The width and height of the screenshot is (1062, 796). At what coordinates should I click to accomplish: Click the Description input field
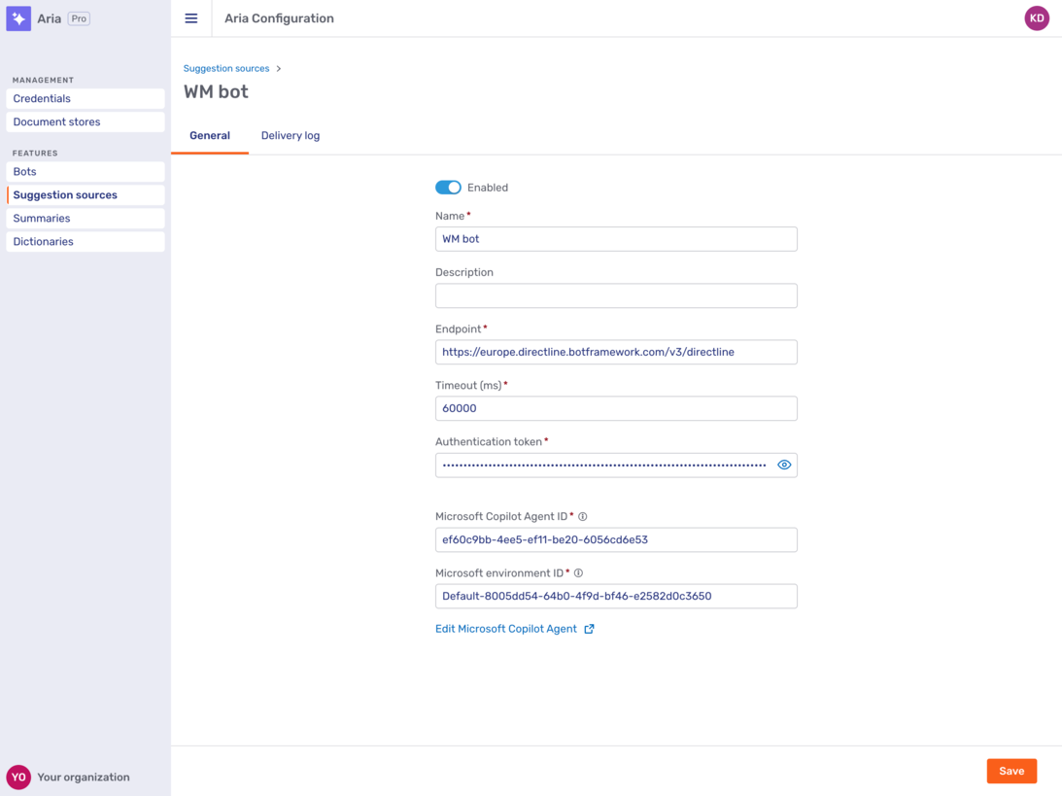tap(616, 295)
